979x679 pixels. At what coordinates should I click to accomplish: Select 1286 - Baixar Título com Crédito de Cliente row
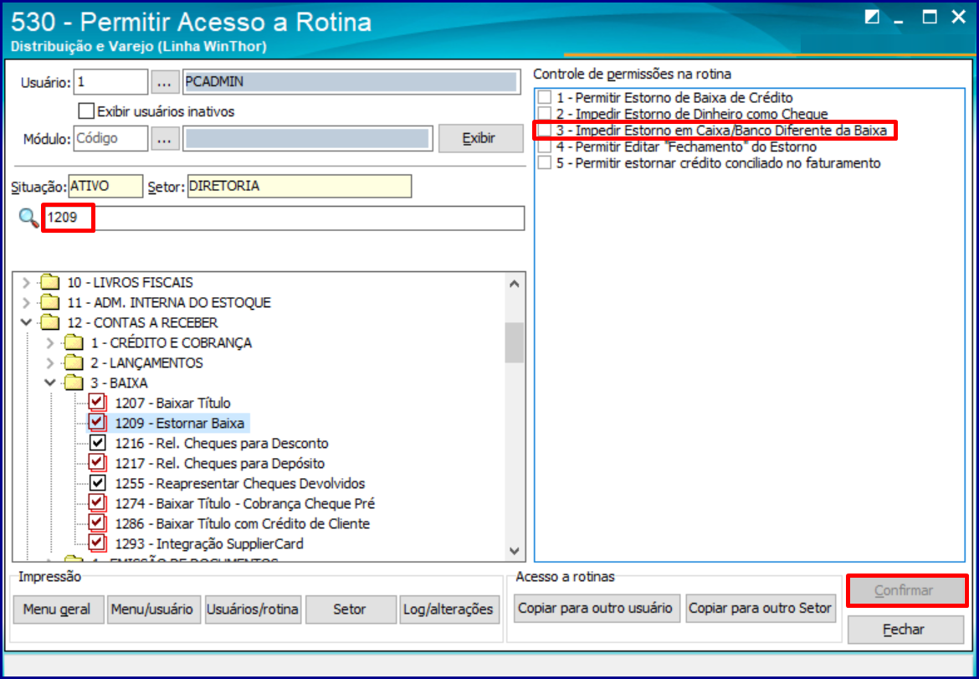click(243, 522)
